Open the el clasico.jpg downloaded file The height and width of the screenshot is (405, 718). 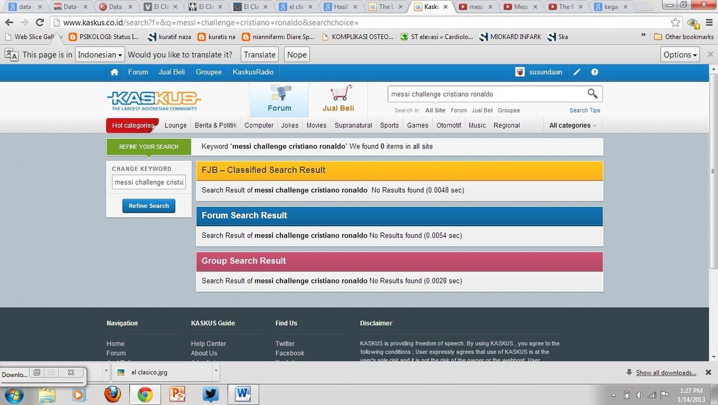click(x=161, y=372)
